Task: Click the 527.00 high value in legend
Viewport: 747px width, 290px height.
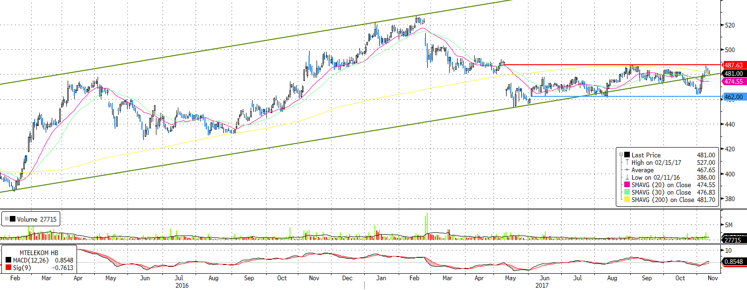Action: click(x=706, y=162)
